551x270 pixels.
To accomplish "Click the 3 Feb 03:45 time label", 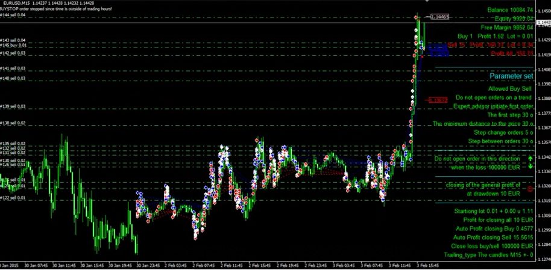I will pos(344,266).
